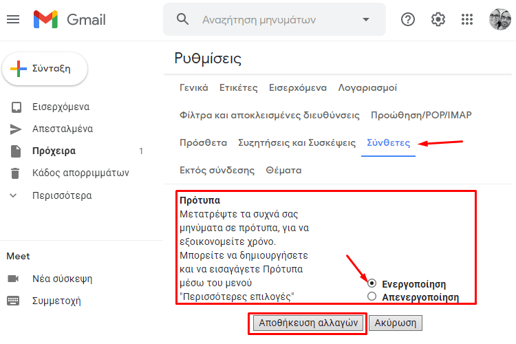Switch to the Σύνθετες tab

[x=388, y=143]
